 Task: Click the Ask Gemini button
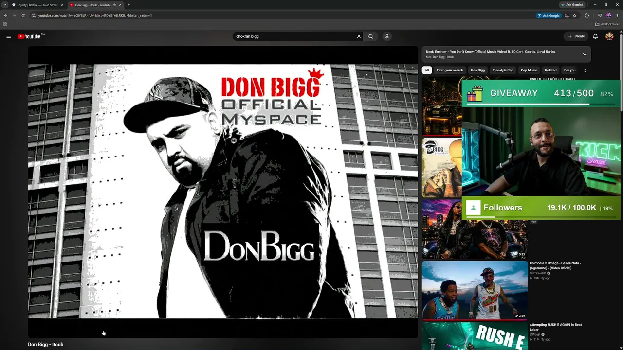point(572,5)
